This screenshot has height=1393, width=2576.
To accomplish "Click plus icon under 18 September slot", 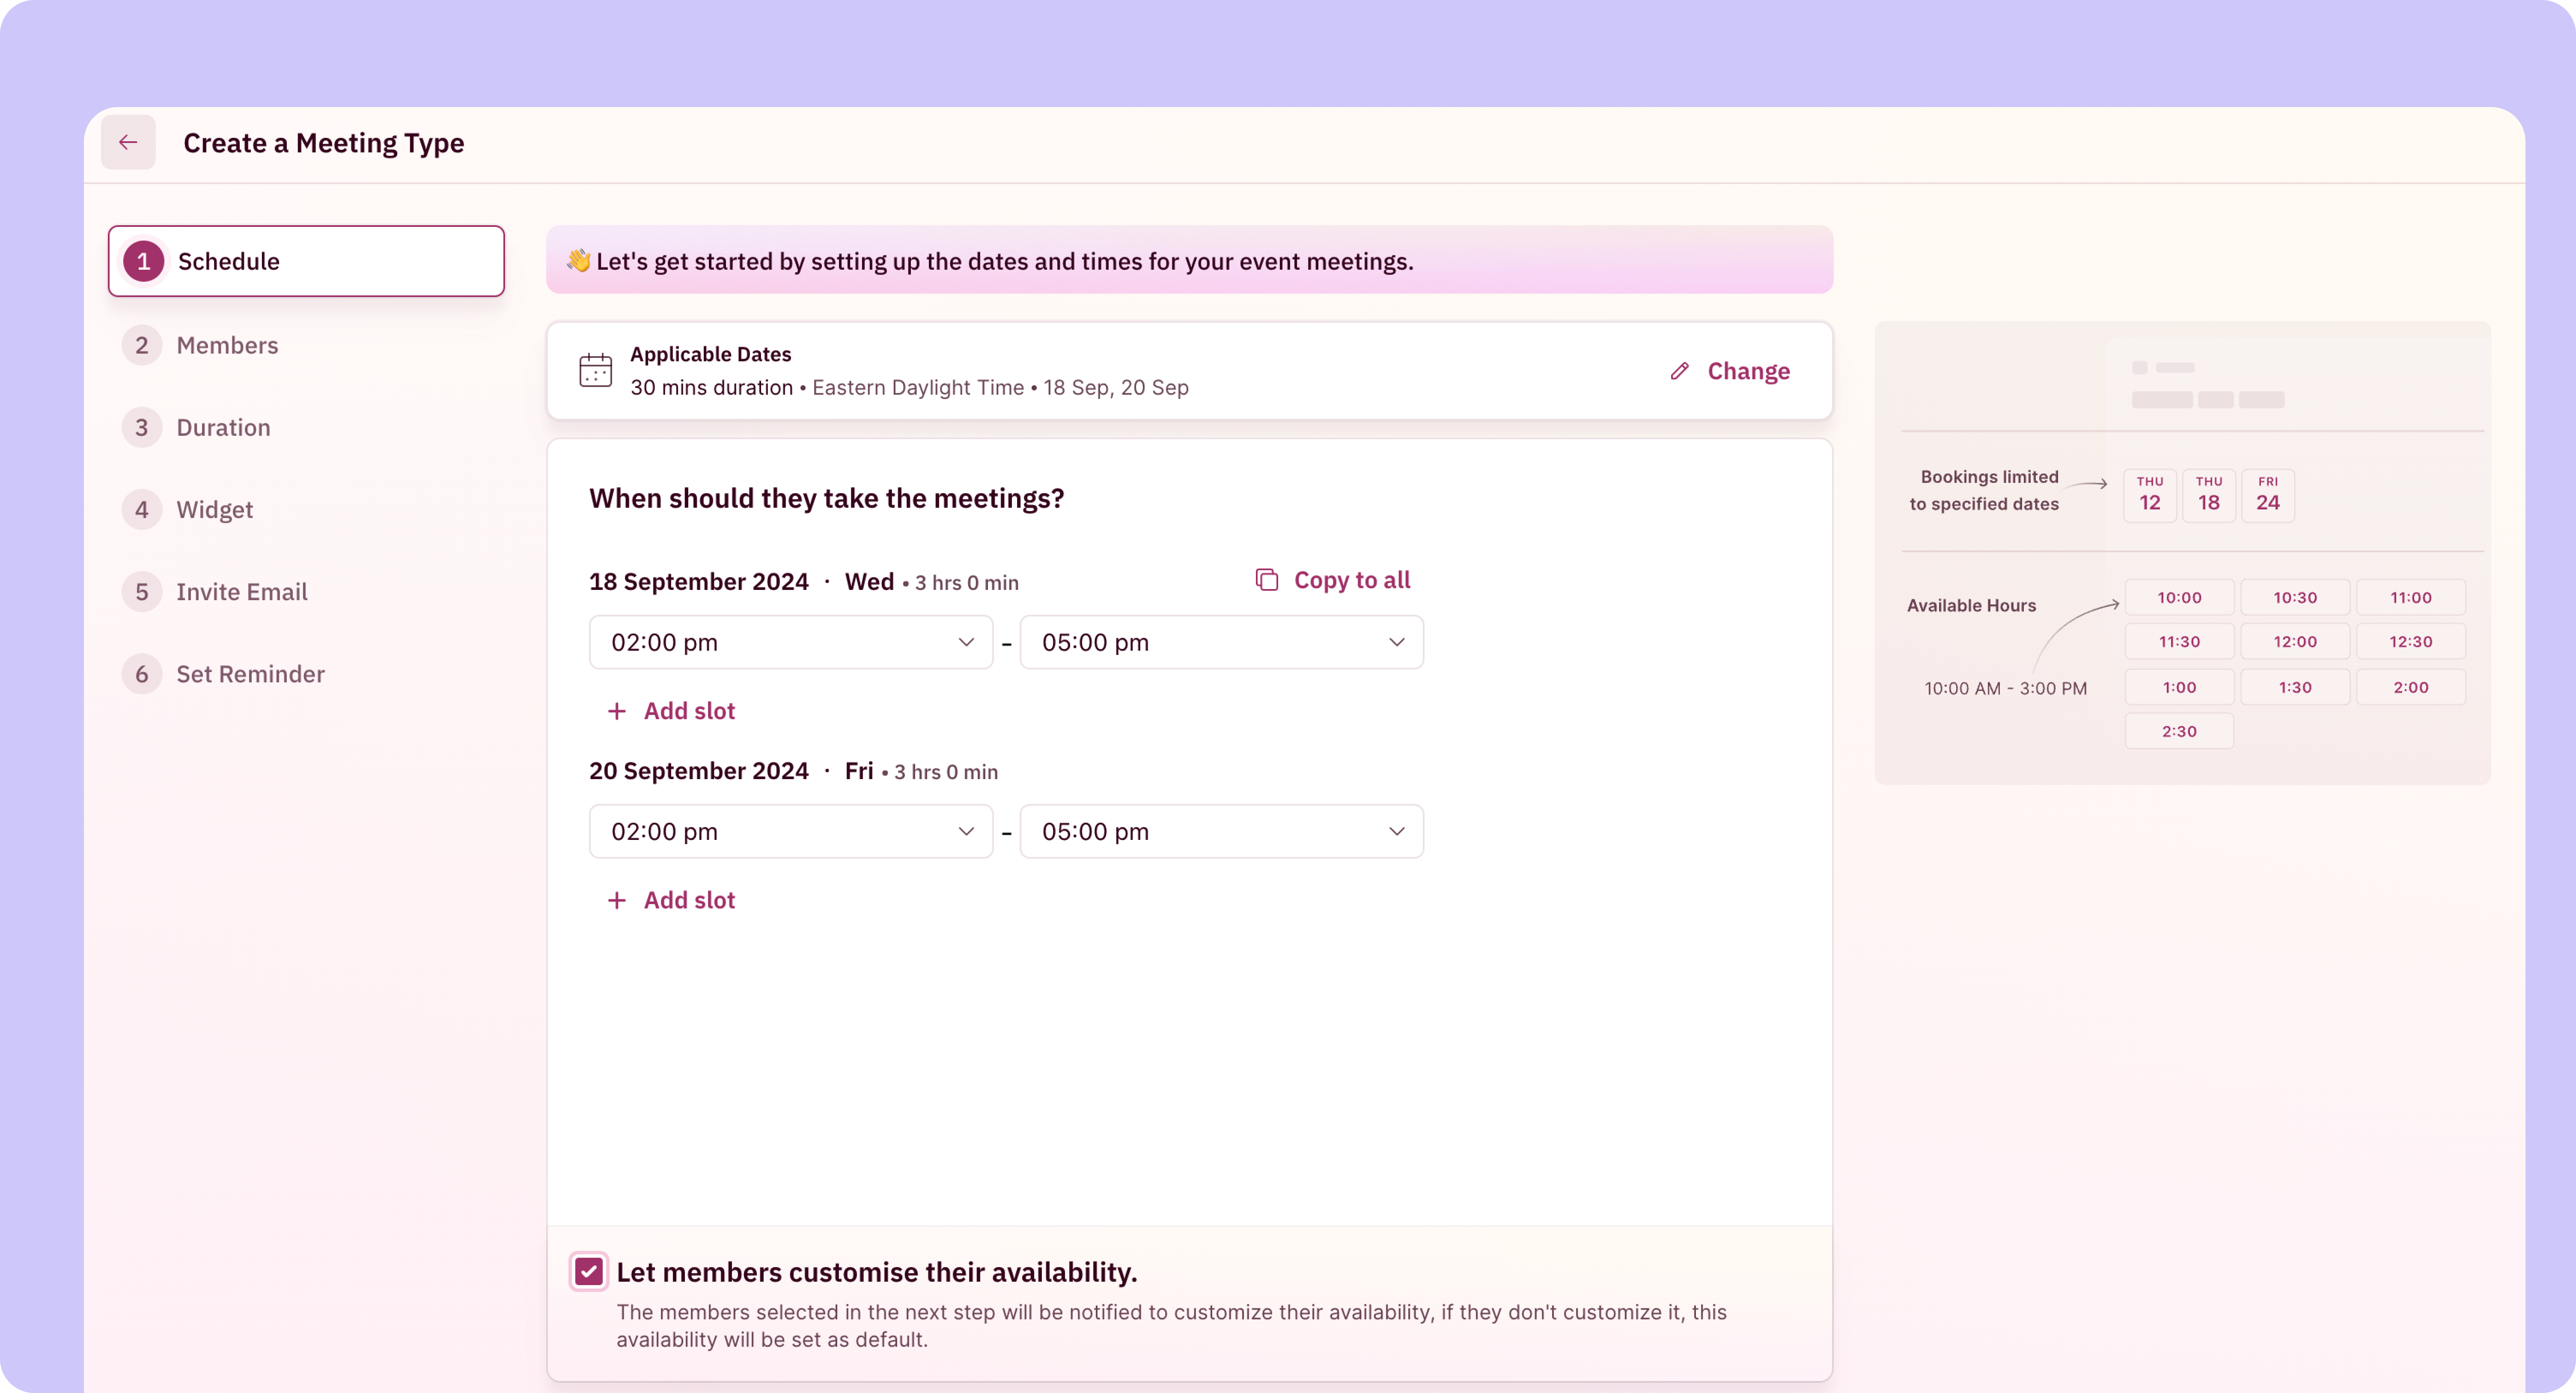I will 617,711.
